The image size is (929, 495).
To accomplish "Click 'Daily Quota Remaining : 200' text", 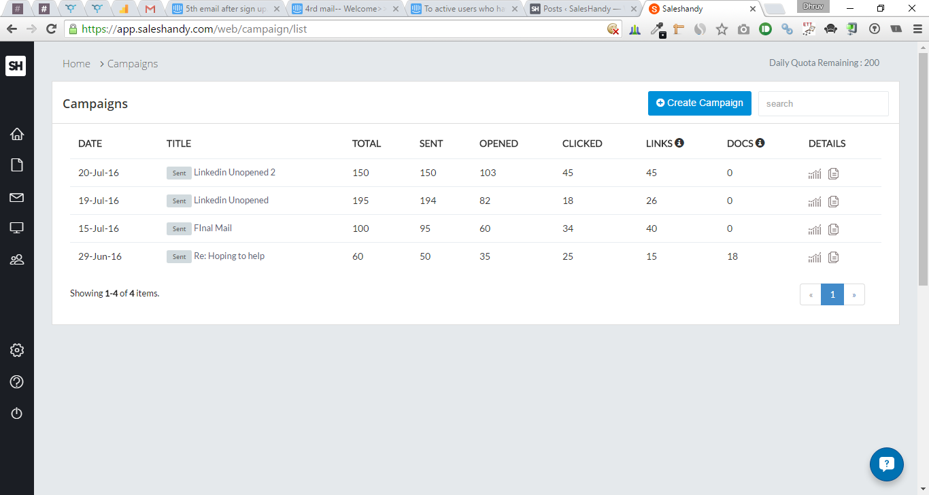I will [824, 63].
